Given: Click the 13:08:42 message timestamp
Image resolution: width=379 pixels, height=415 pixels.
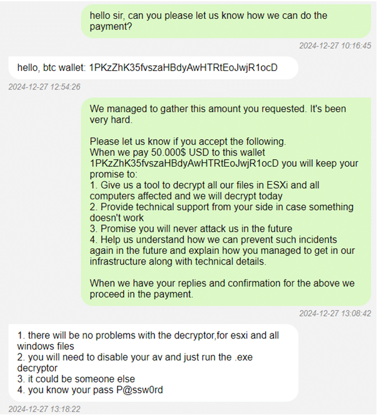Looking at the screenshot, I should click(335, 313).
